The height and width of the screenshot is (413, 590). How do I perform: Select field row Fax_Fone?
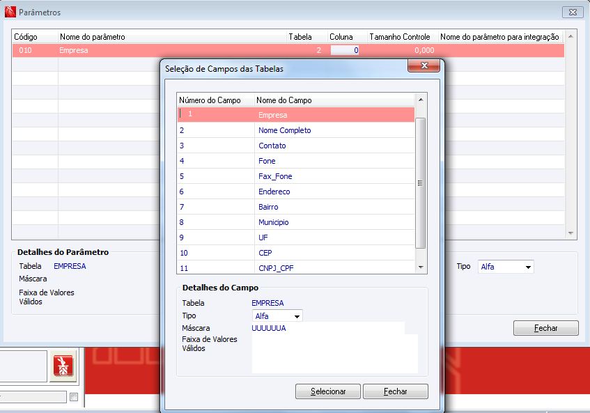[296, 176]
